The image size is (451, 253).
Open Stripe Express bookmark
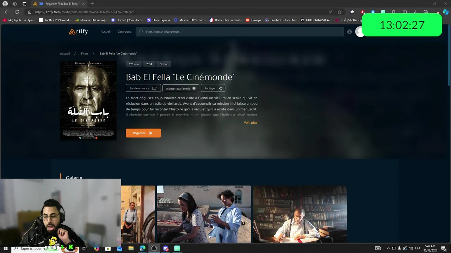click(159, 20)
